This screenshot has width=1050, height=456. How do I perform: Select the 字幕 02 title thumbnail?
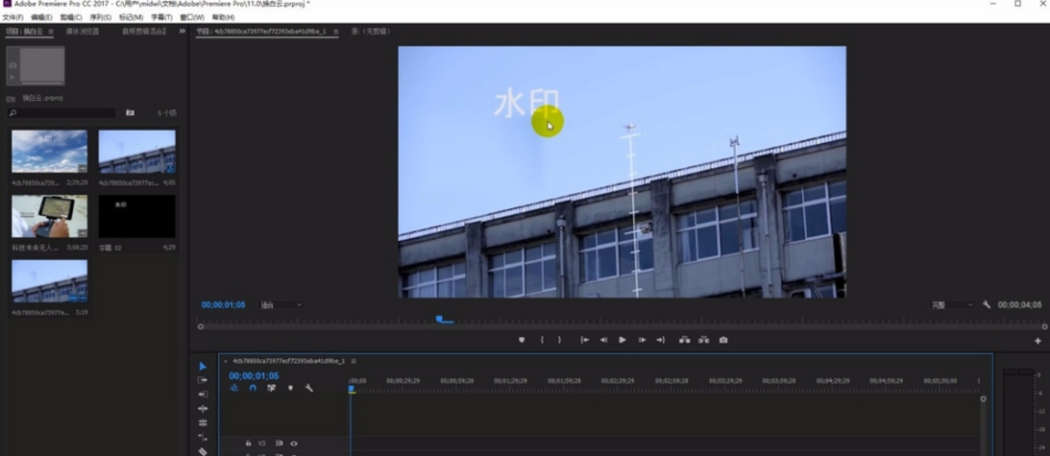click(136, 217)
